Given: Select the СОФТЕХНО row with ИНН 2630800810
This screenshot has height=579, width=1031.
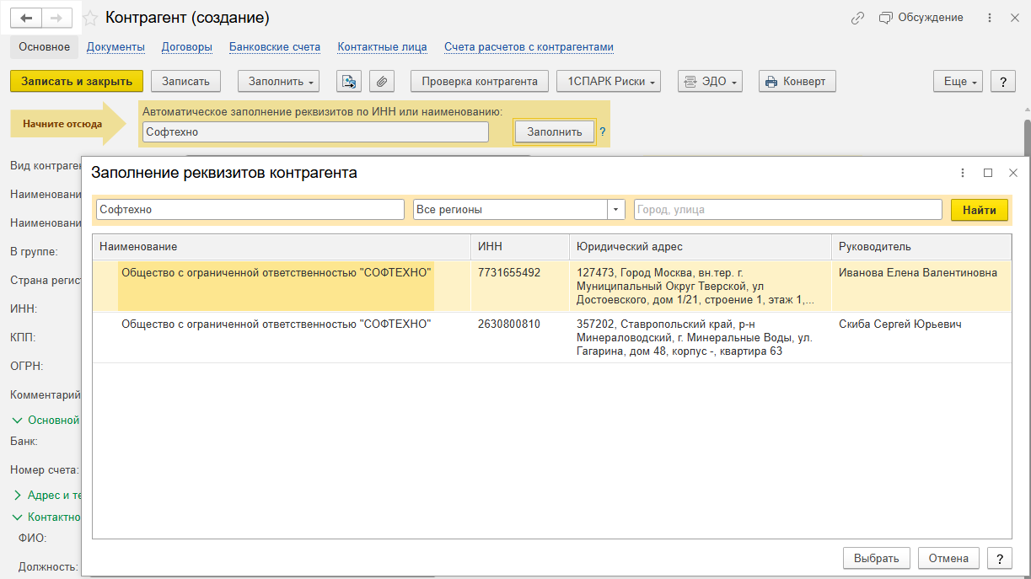Looking at the screenshot, I should pos(276,324).
